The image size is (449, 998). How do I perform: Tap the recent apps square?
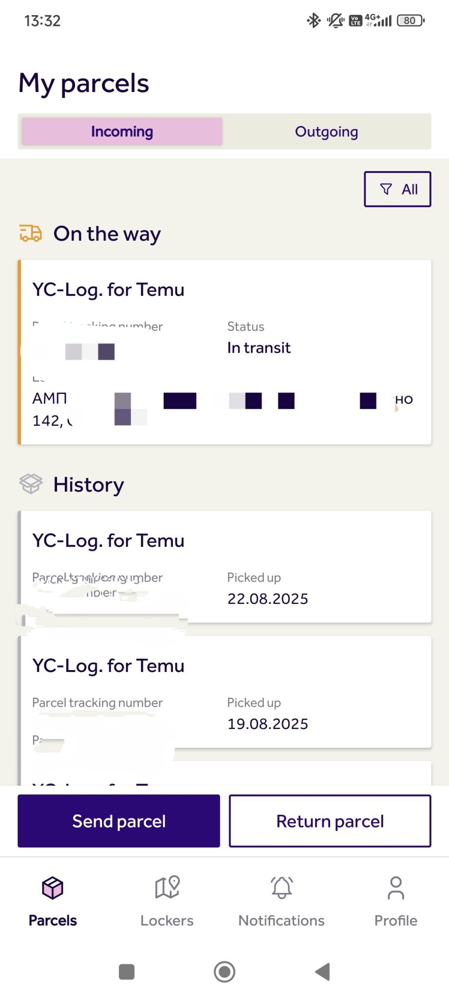coord(127,972)
